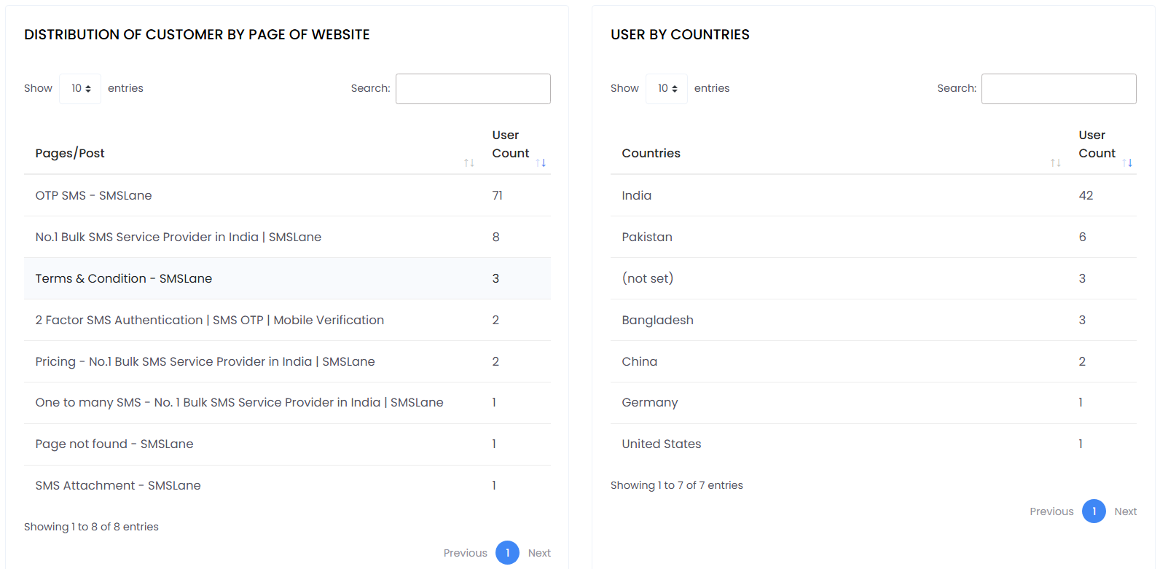Click user count 71 for OTP SMS

497,195
